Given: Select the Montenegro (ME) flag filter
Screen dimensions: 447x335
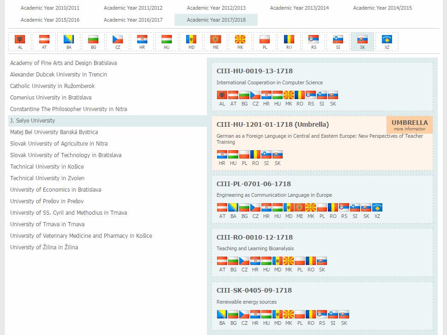Looking at the screenshot, I should click(x=216, y=41).
